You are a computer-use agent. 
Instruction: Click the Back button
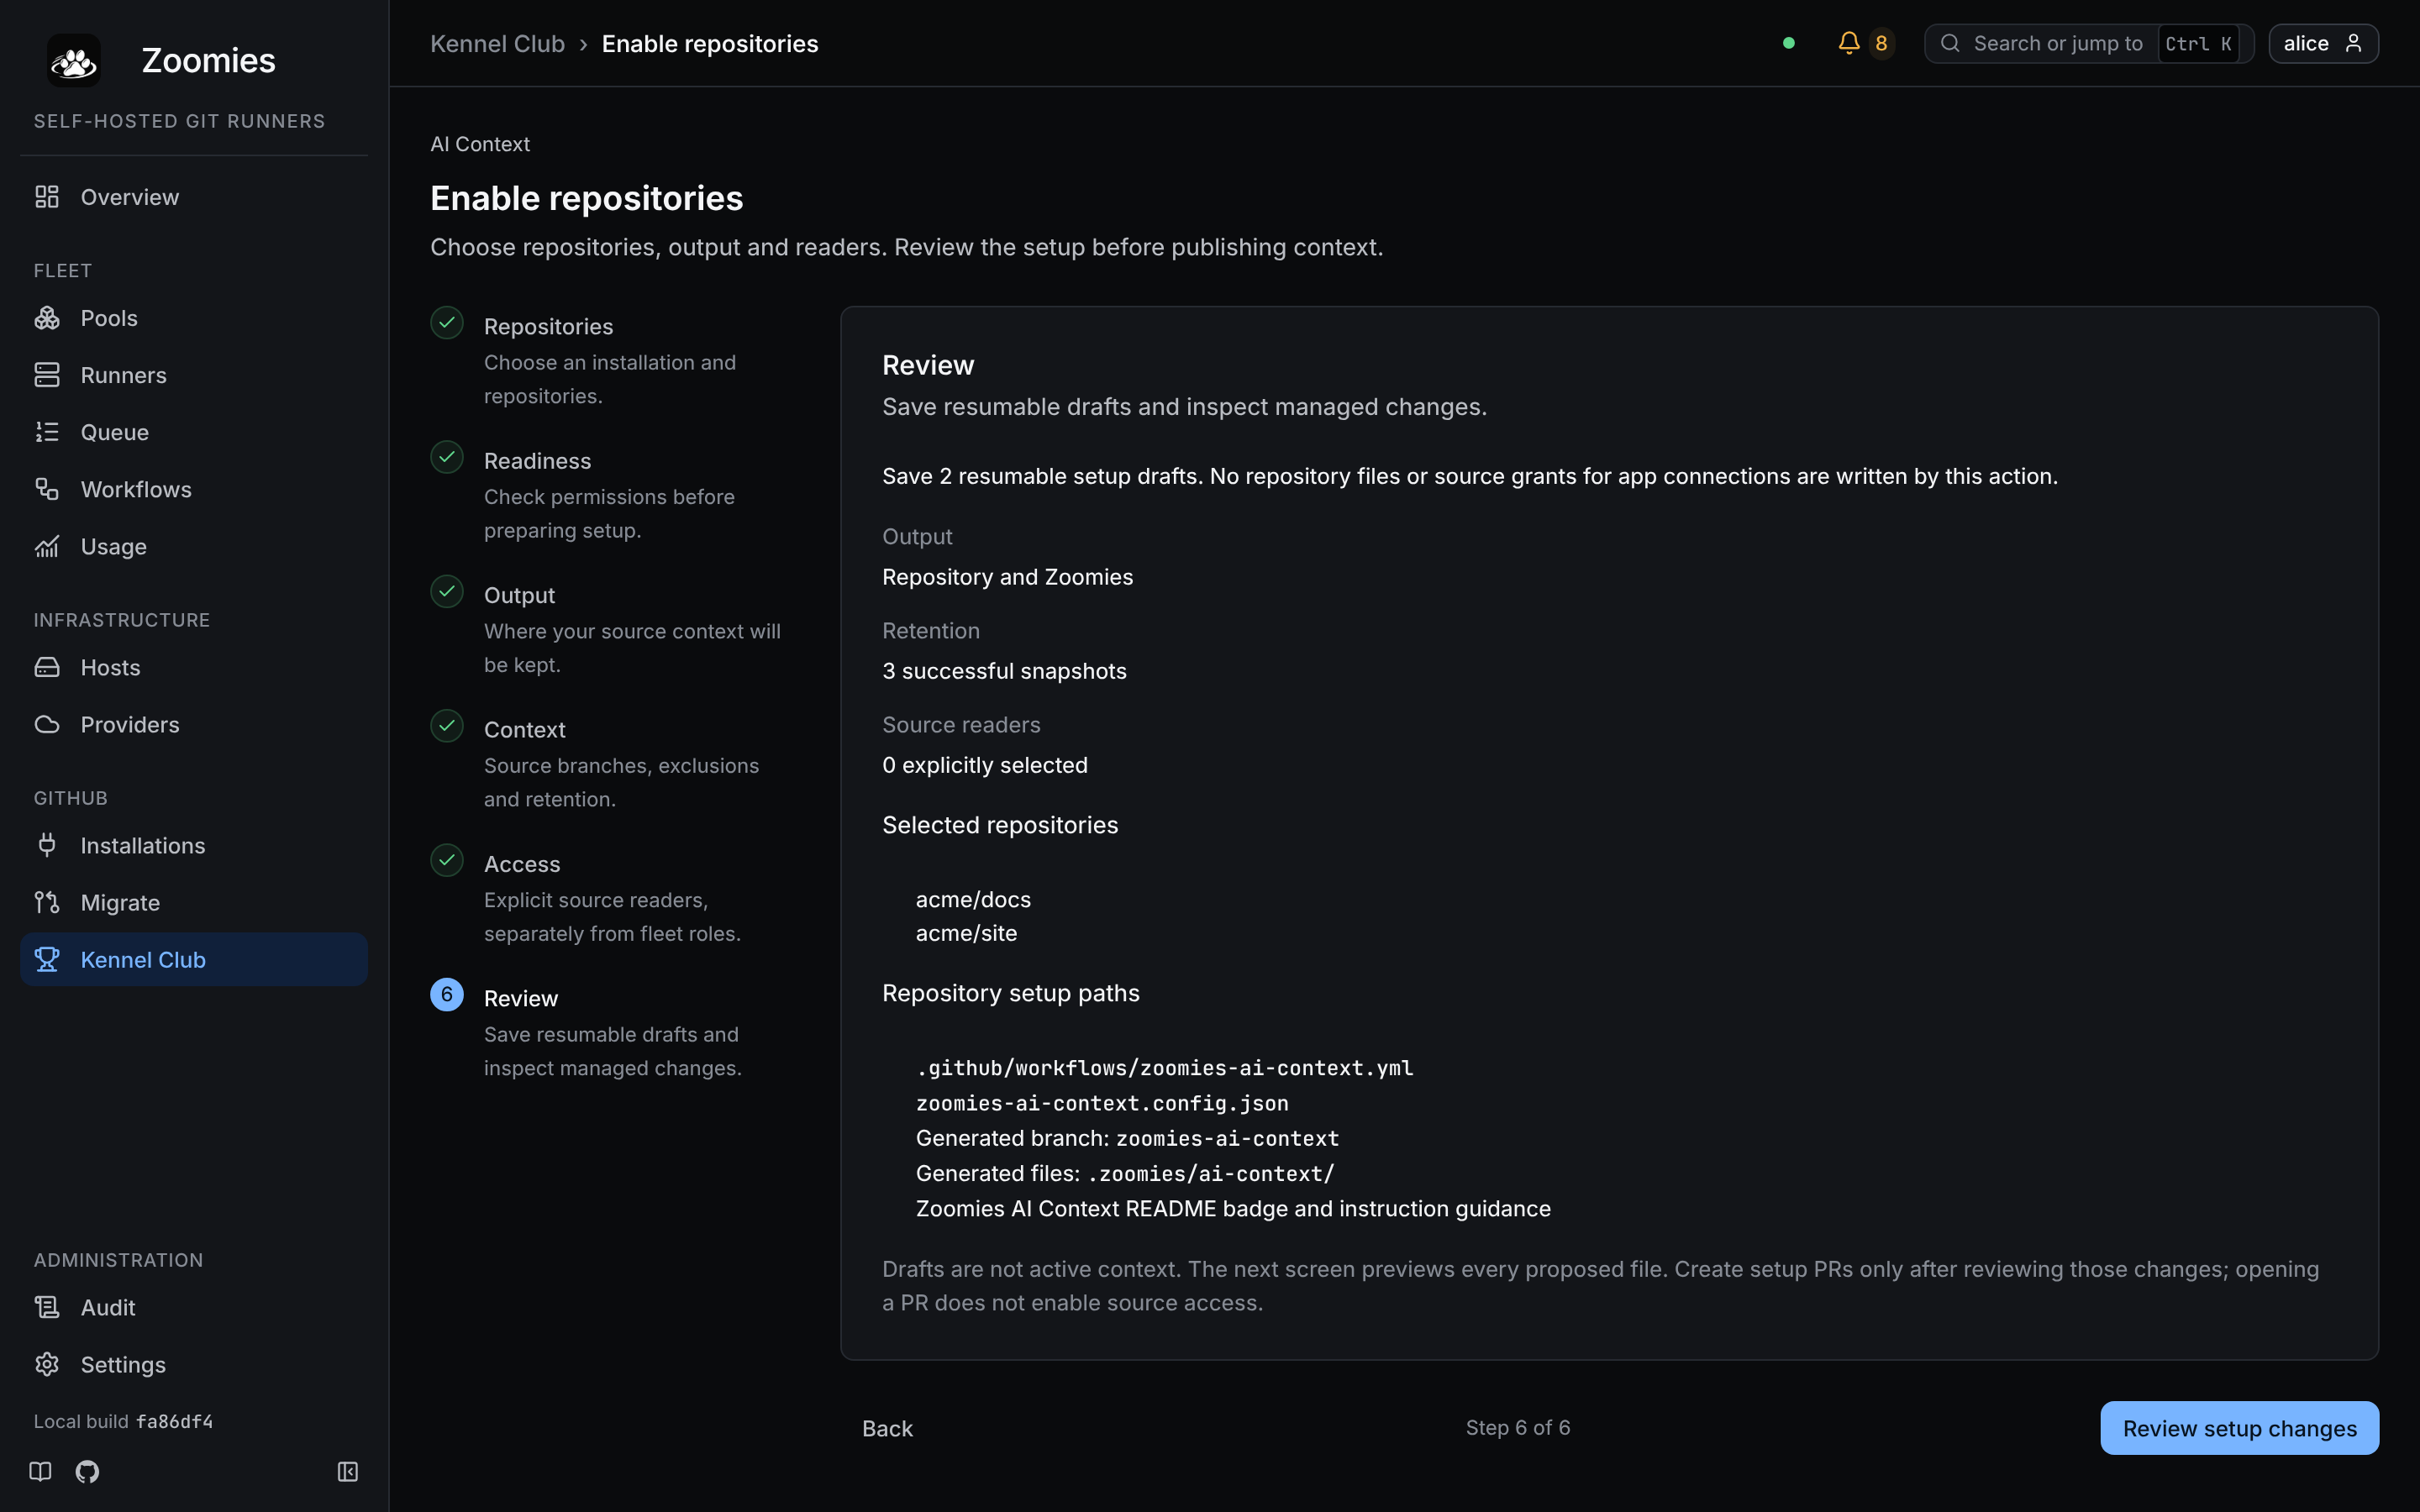point(887,1428)
